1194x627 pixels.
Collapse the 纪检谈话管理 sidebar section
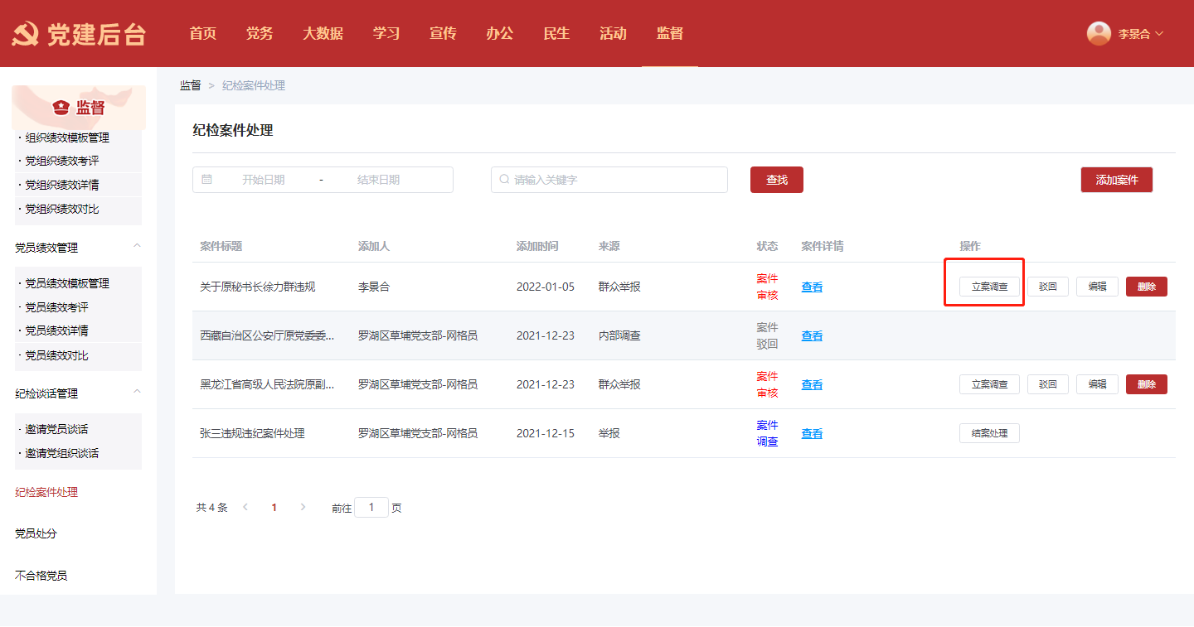(x=138, y=392)
